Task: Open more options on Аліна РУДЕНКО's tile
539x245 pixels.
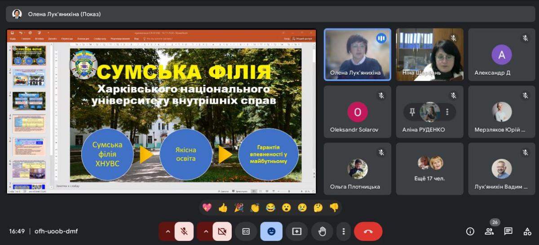Action: (x=447, y=112)
